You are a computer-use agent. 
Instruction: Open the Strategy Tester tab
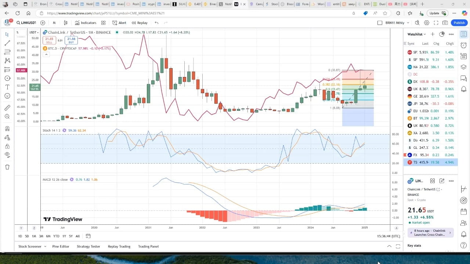(88, 246)
